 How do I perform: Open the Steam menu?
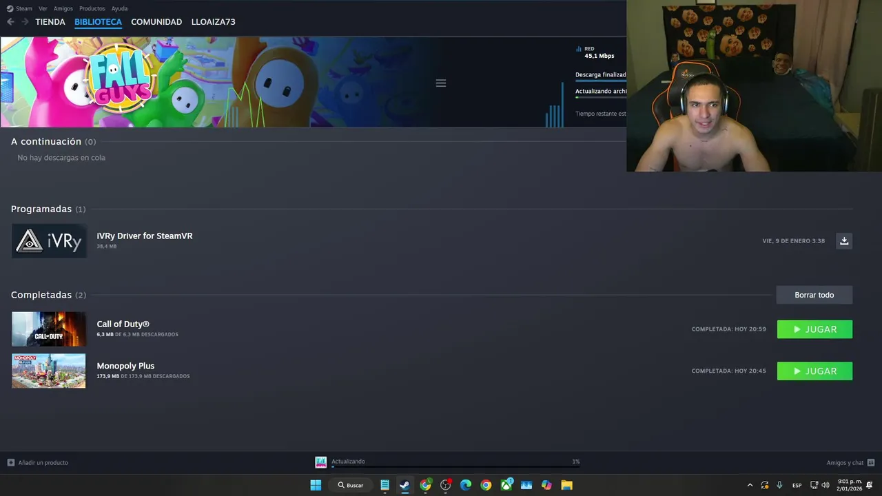click(x=19, y=8)
